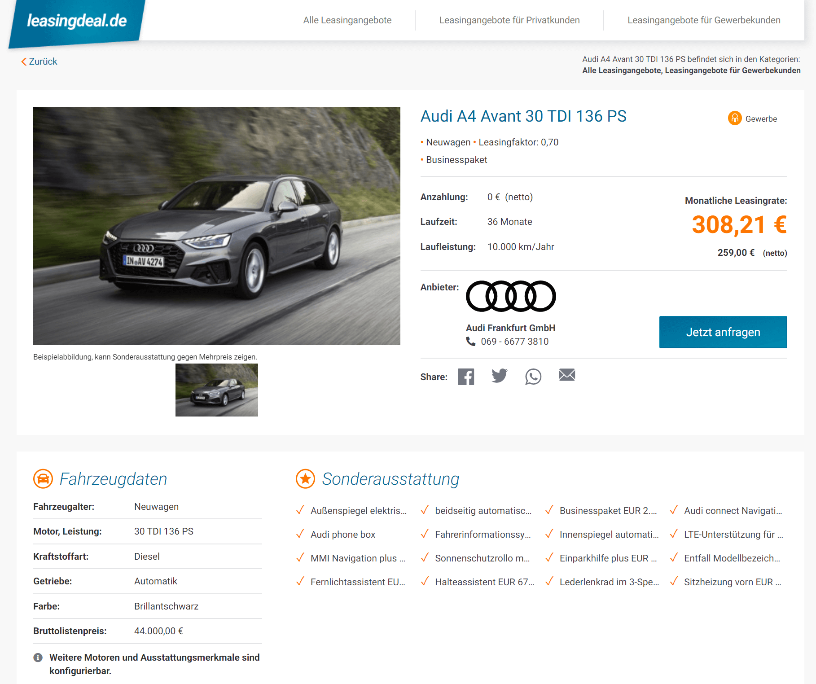Click checkmark beside Fernlichtassistent
This screenshot has height=684, width=816.
coord(300,581)
